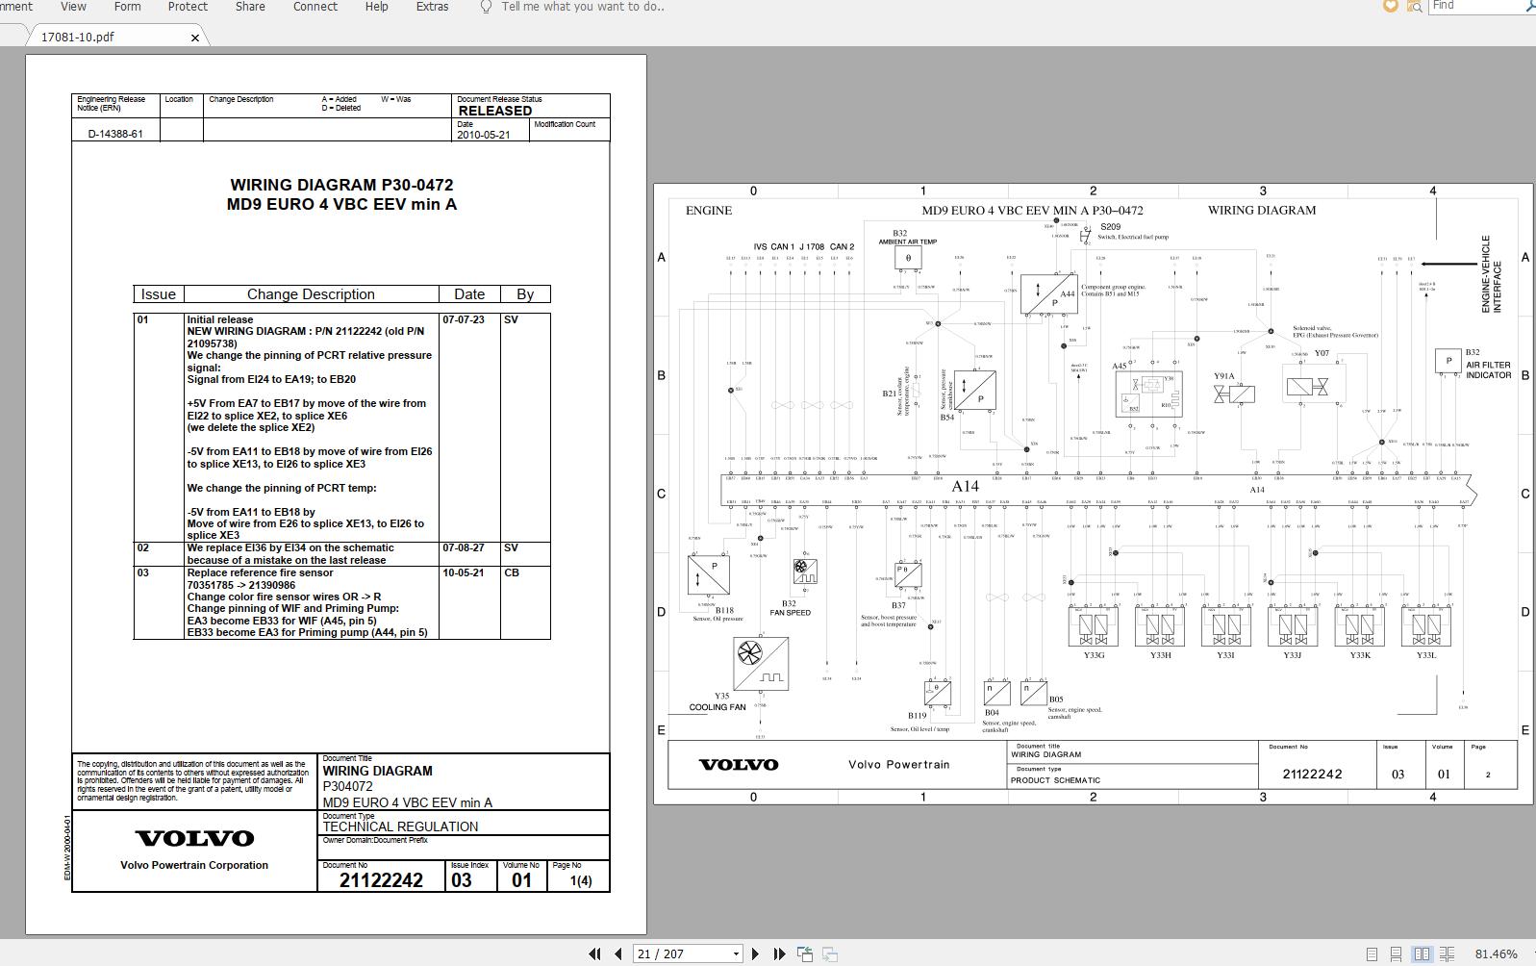Open the Share menu
This screenshot has width=1536, height=966.
250,6
